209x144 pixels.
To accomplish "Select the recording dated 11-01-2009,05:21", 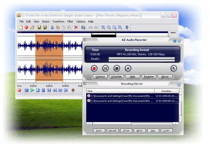I will [x=133, y=101].
